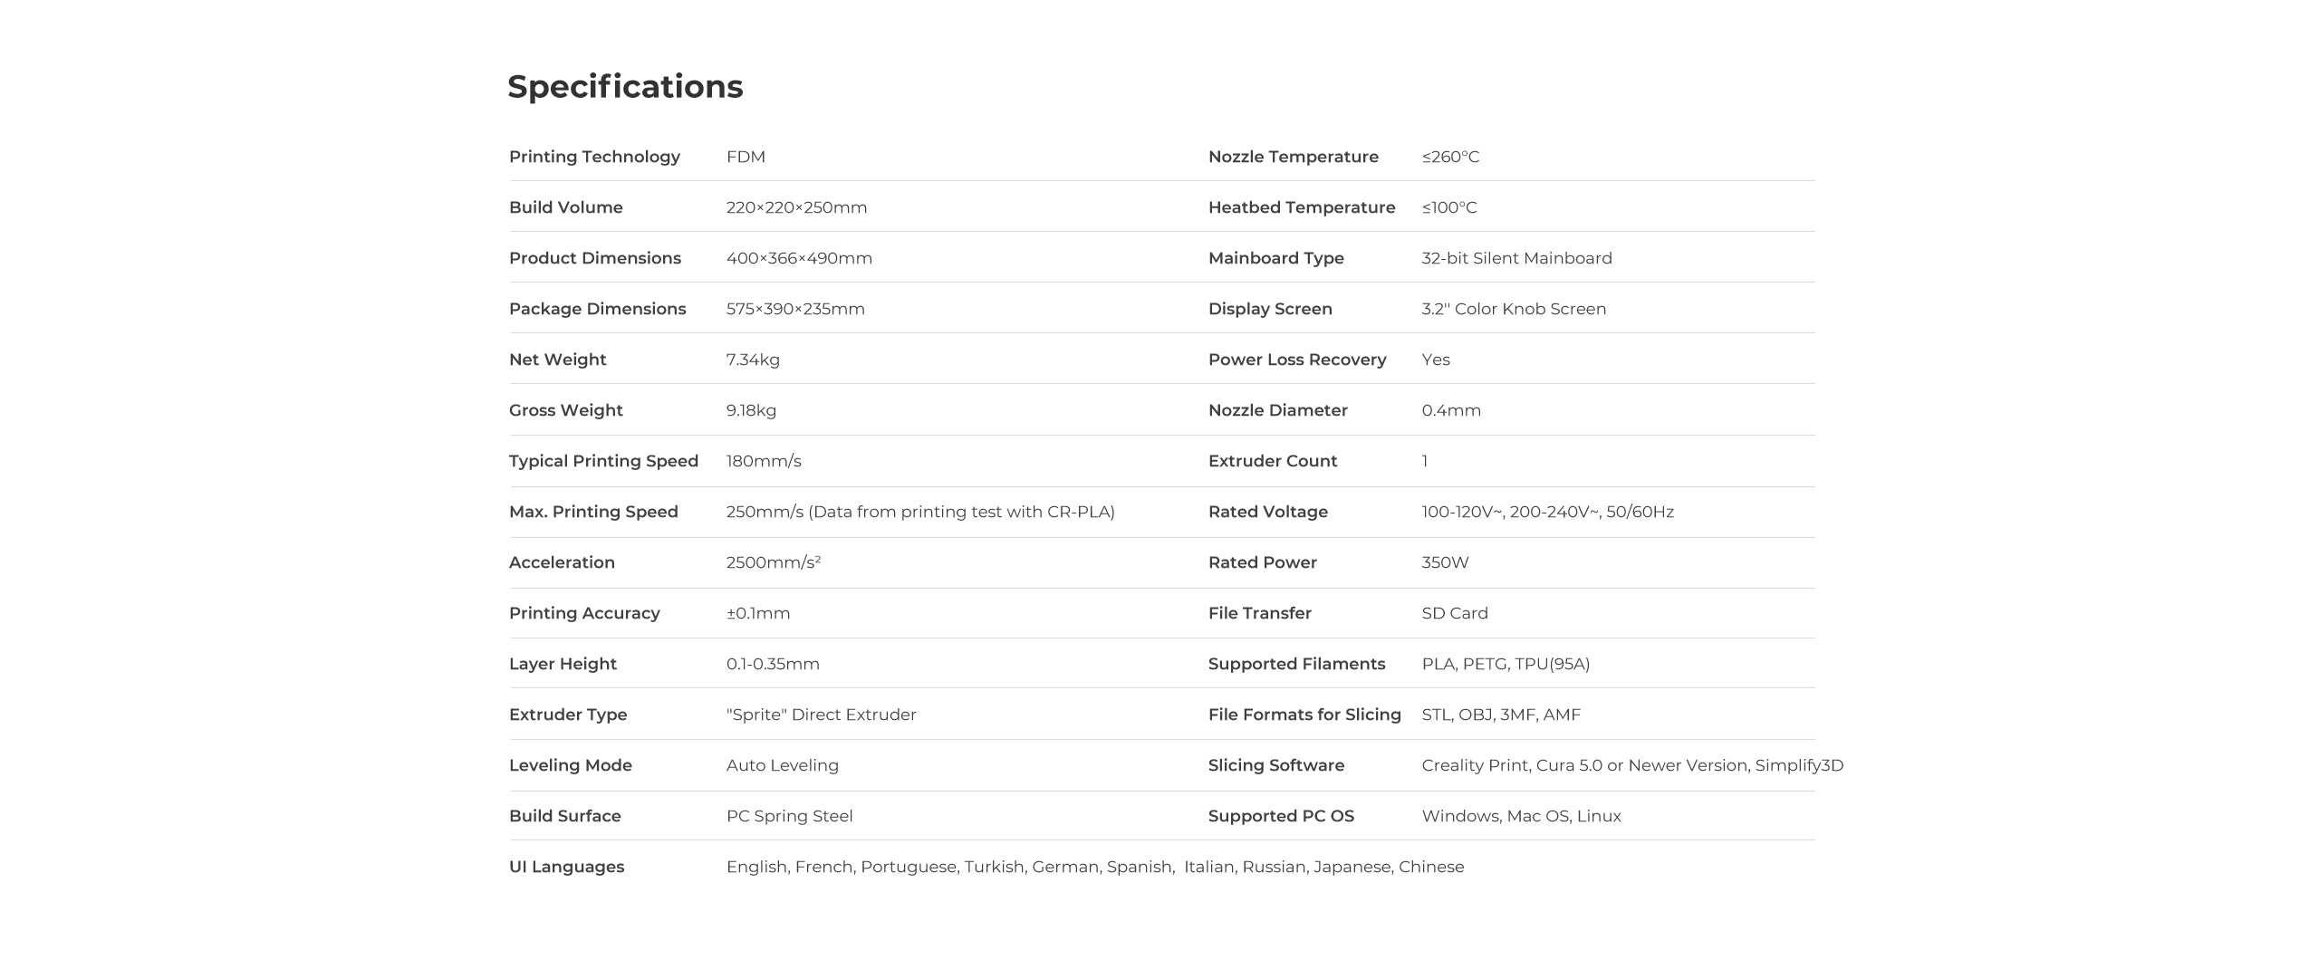
Task: Click the Nozzle Temperature label
Action: click(1293, 157)
